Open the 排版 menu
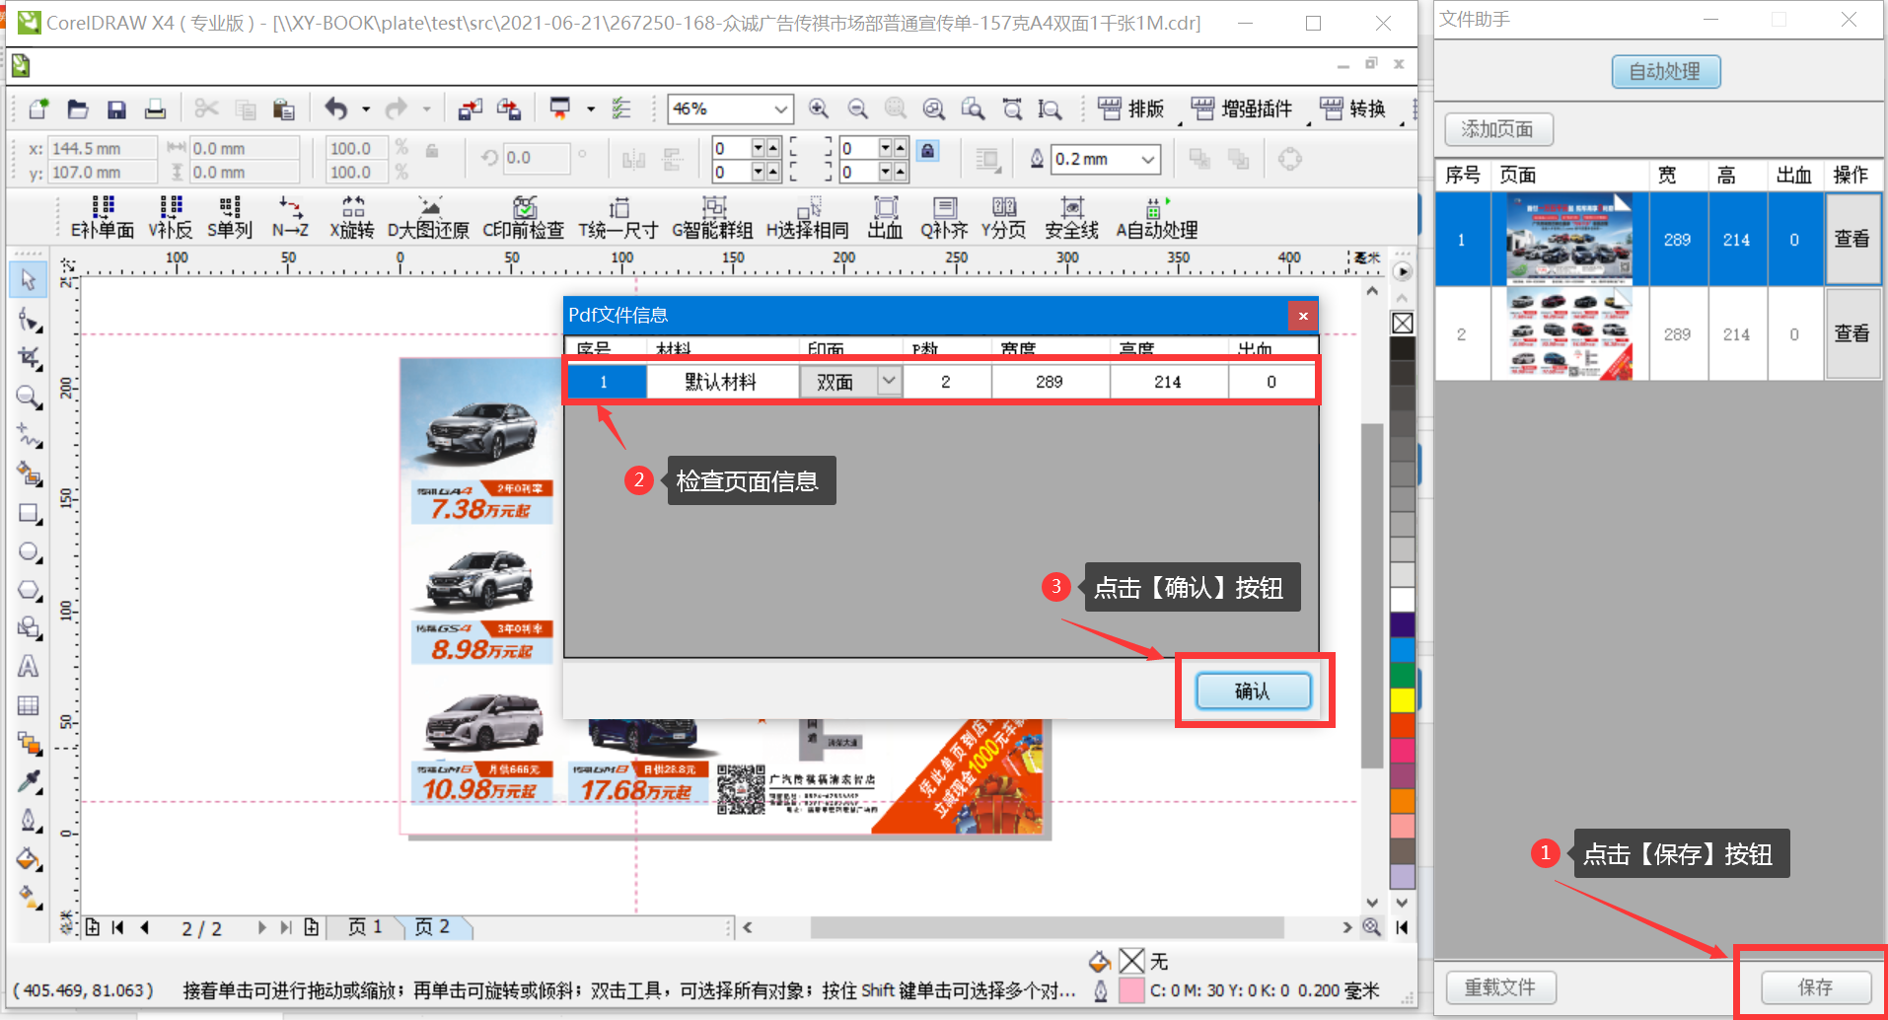 1131,109
